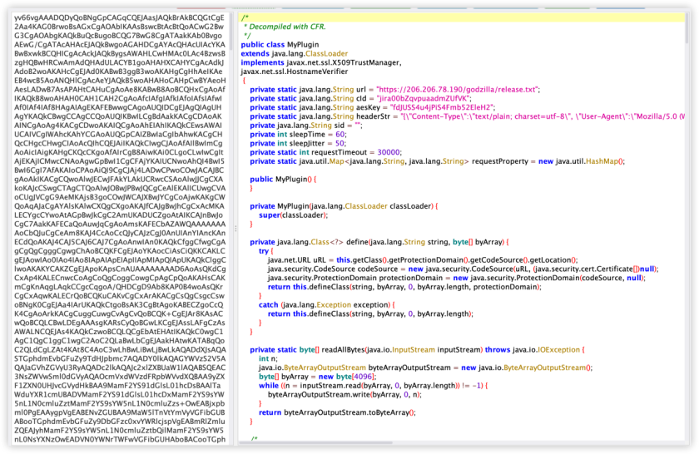Click the base64 line starting "3NsZWVwSml0dGVyAQAO"
Screen dimensions: 699x454
click(120, 377)
